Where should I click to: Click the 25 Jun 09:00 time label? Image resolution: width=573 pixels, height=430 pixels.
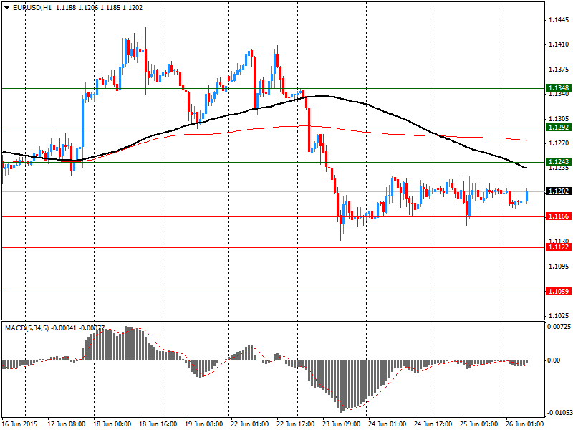[478, 424]
